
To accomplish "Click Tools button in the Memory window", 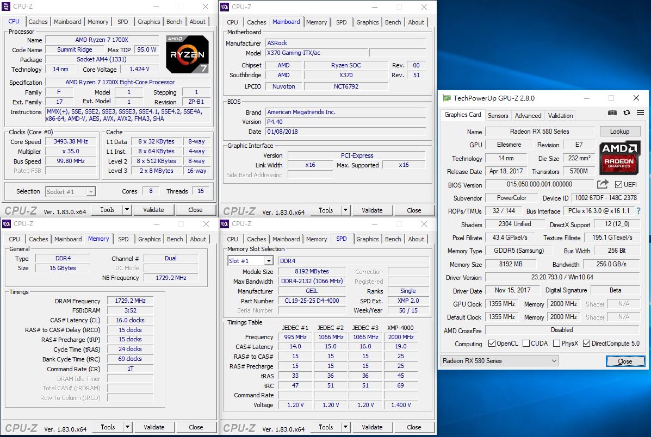I will click(108, 427).
